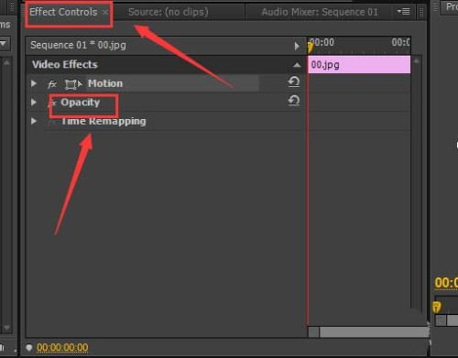
Task: Click the left handle of zoom scrollbar
Action: tap(313, 331)
